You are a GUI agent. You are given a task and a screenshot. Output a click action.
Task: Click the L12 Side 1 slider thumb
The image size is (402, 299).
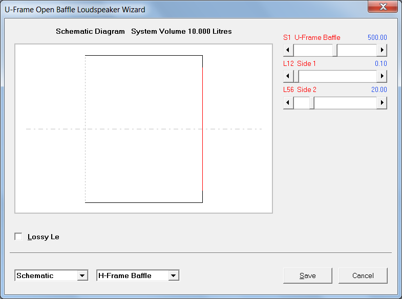tap(296, 76)
